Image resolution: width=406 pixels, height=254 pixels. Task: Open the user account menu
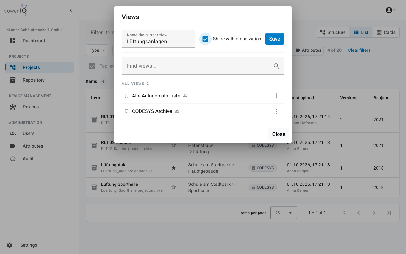[x=390, y=10]
